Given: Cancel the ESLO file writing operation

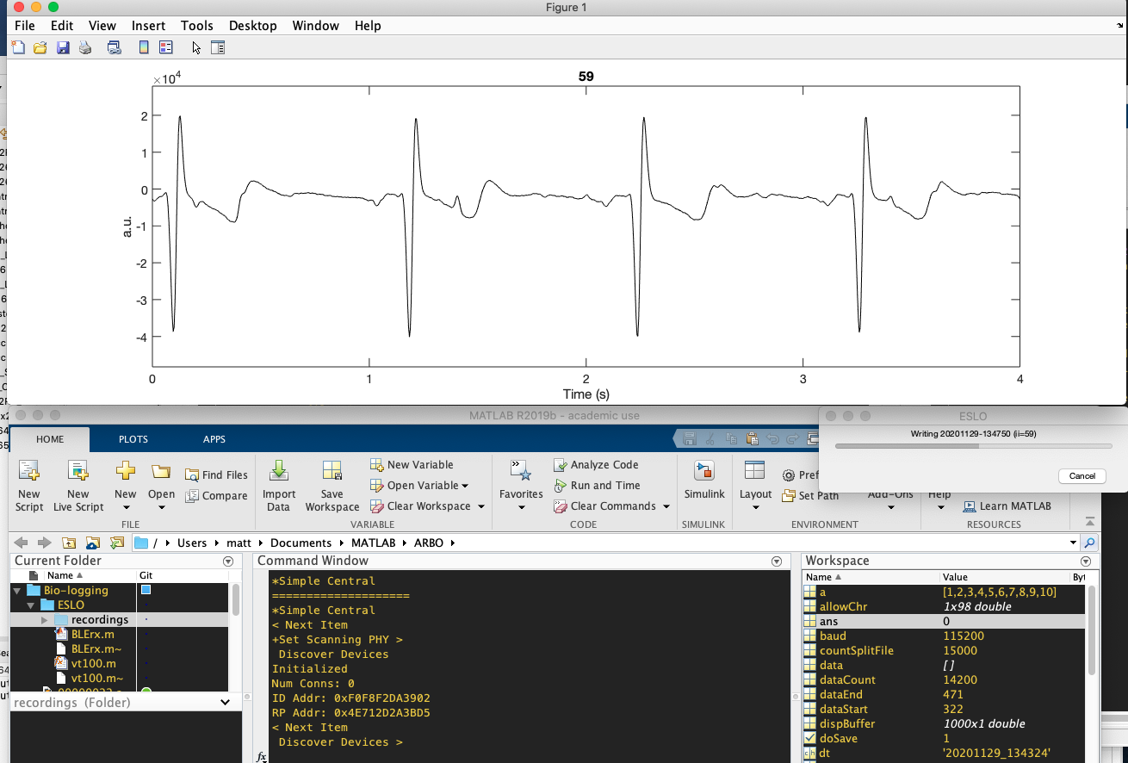Looking at the screenshot, I should point(1082,475).
